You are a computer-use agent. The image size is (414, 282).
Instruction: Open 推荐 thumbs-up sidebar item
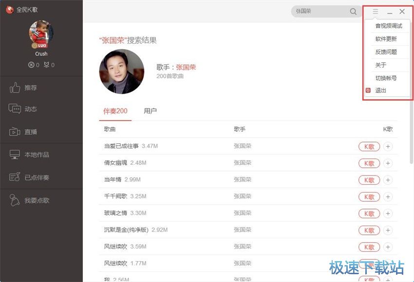23,88
